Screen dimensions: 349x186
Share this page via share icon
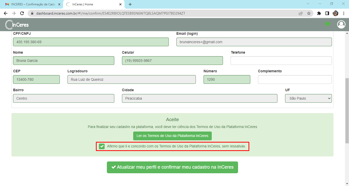(301, 13)
